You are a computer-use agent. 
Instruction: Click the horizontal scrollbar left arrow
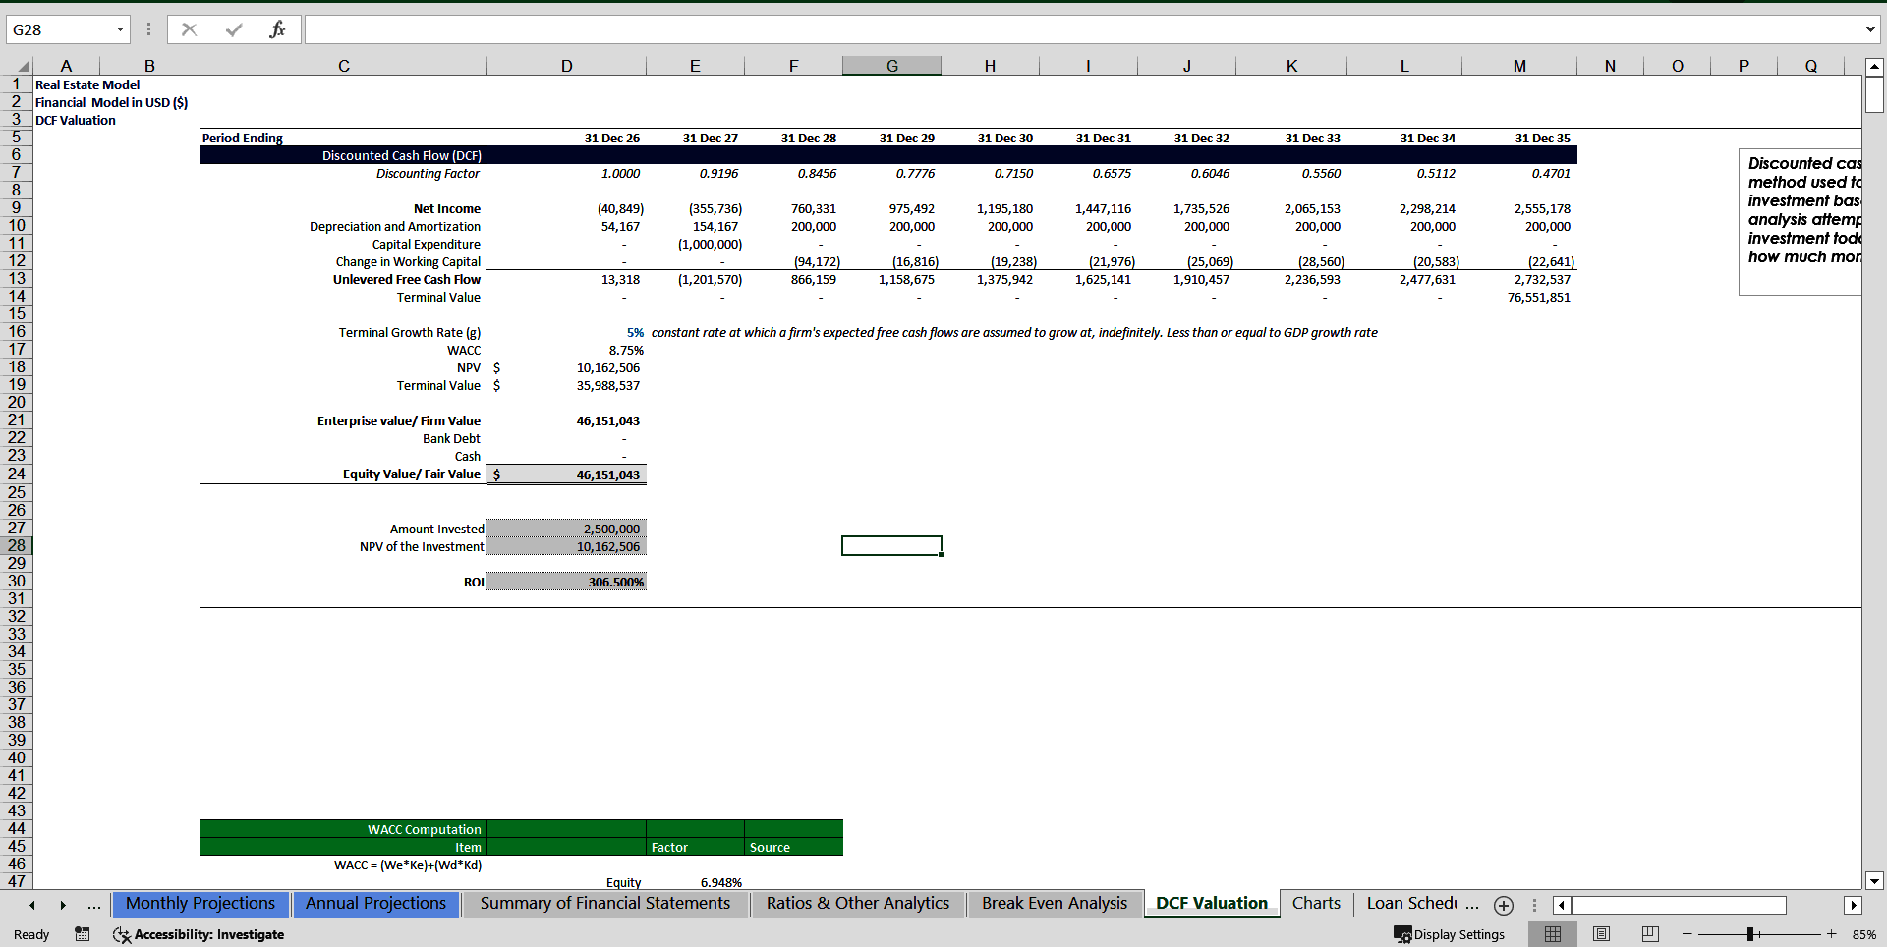(1562, 905)
